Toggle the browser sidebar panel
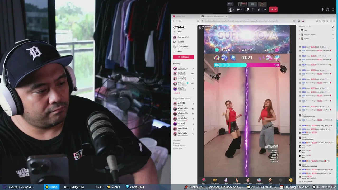 coord(321,21)
